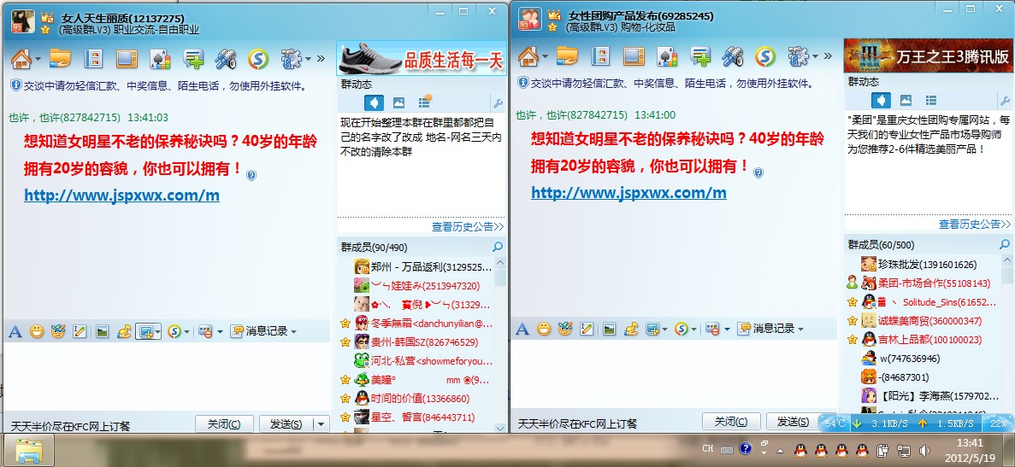Open emoji picker in right chat window
This screenshot has height=467, width=1015.
pyautogui.click(x=544, y=329)
